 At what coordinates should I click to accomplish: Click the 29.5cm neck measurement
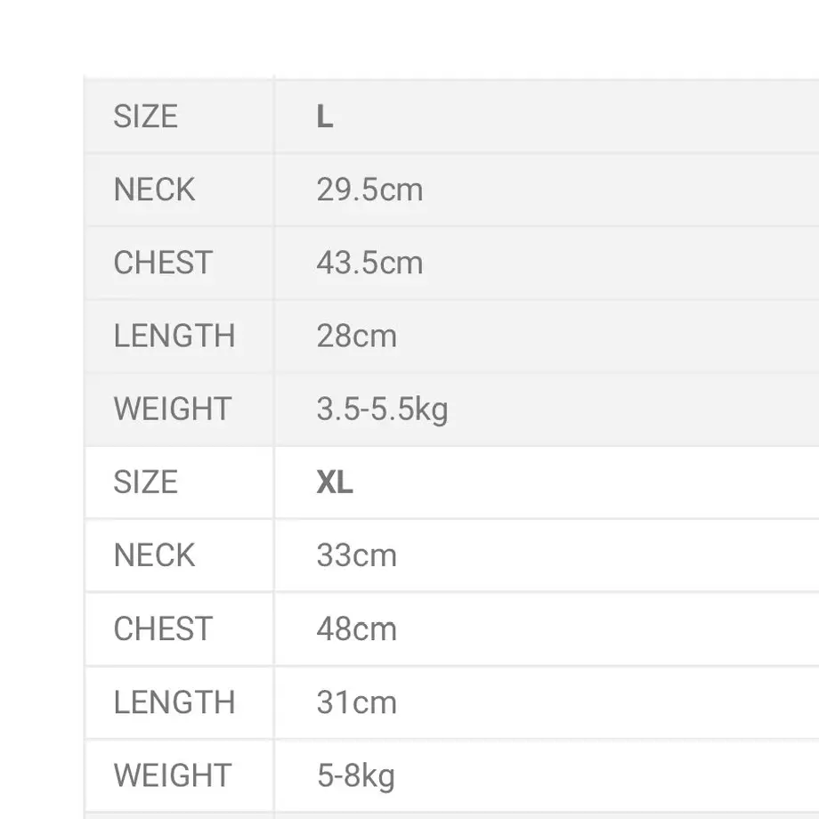[369, 189]
